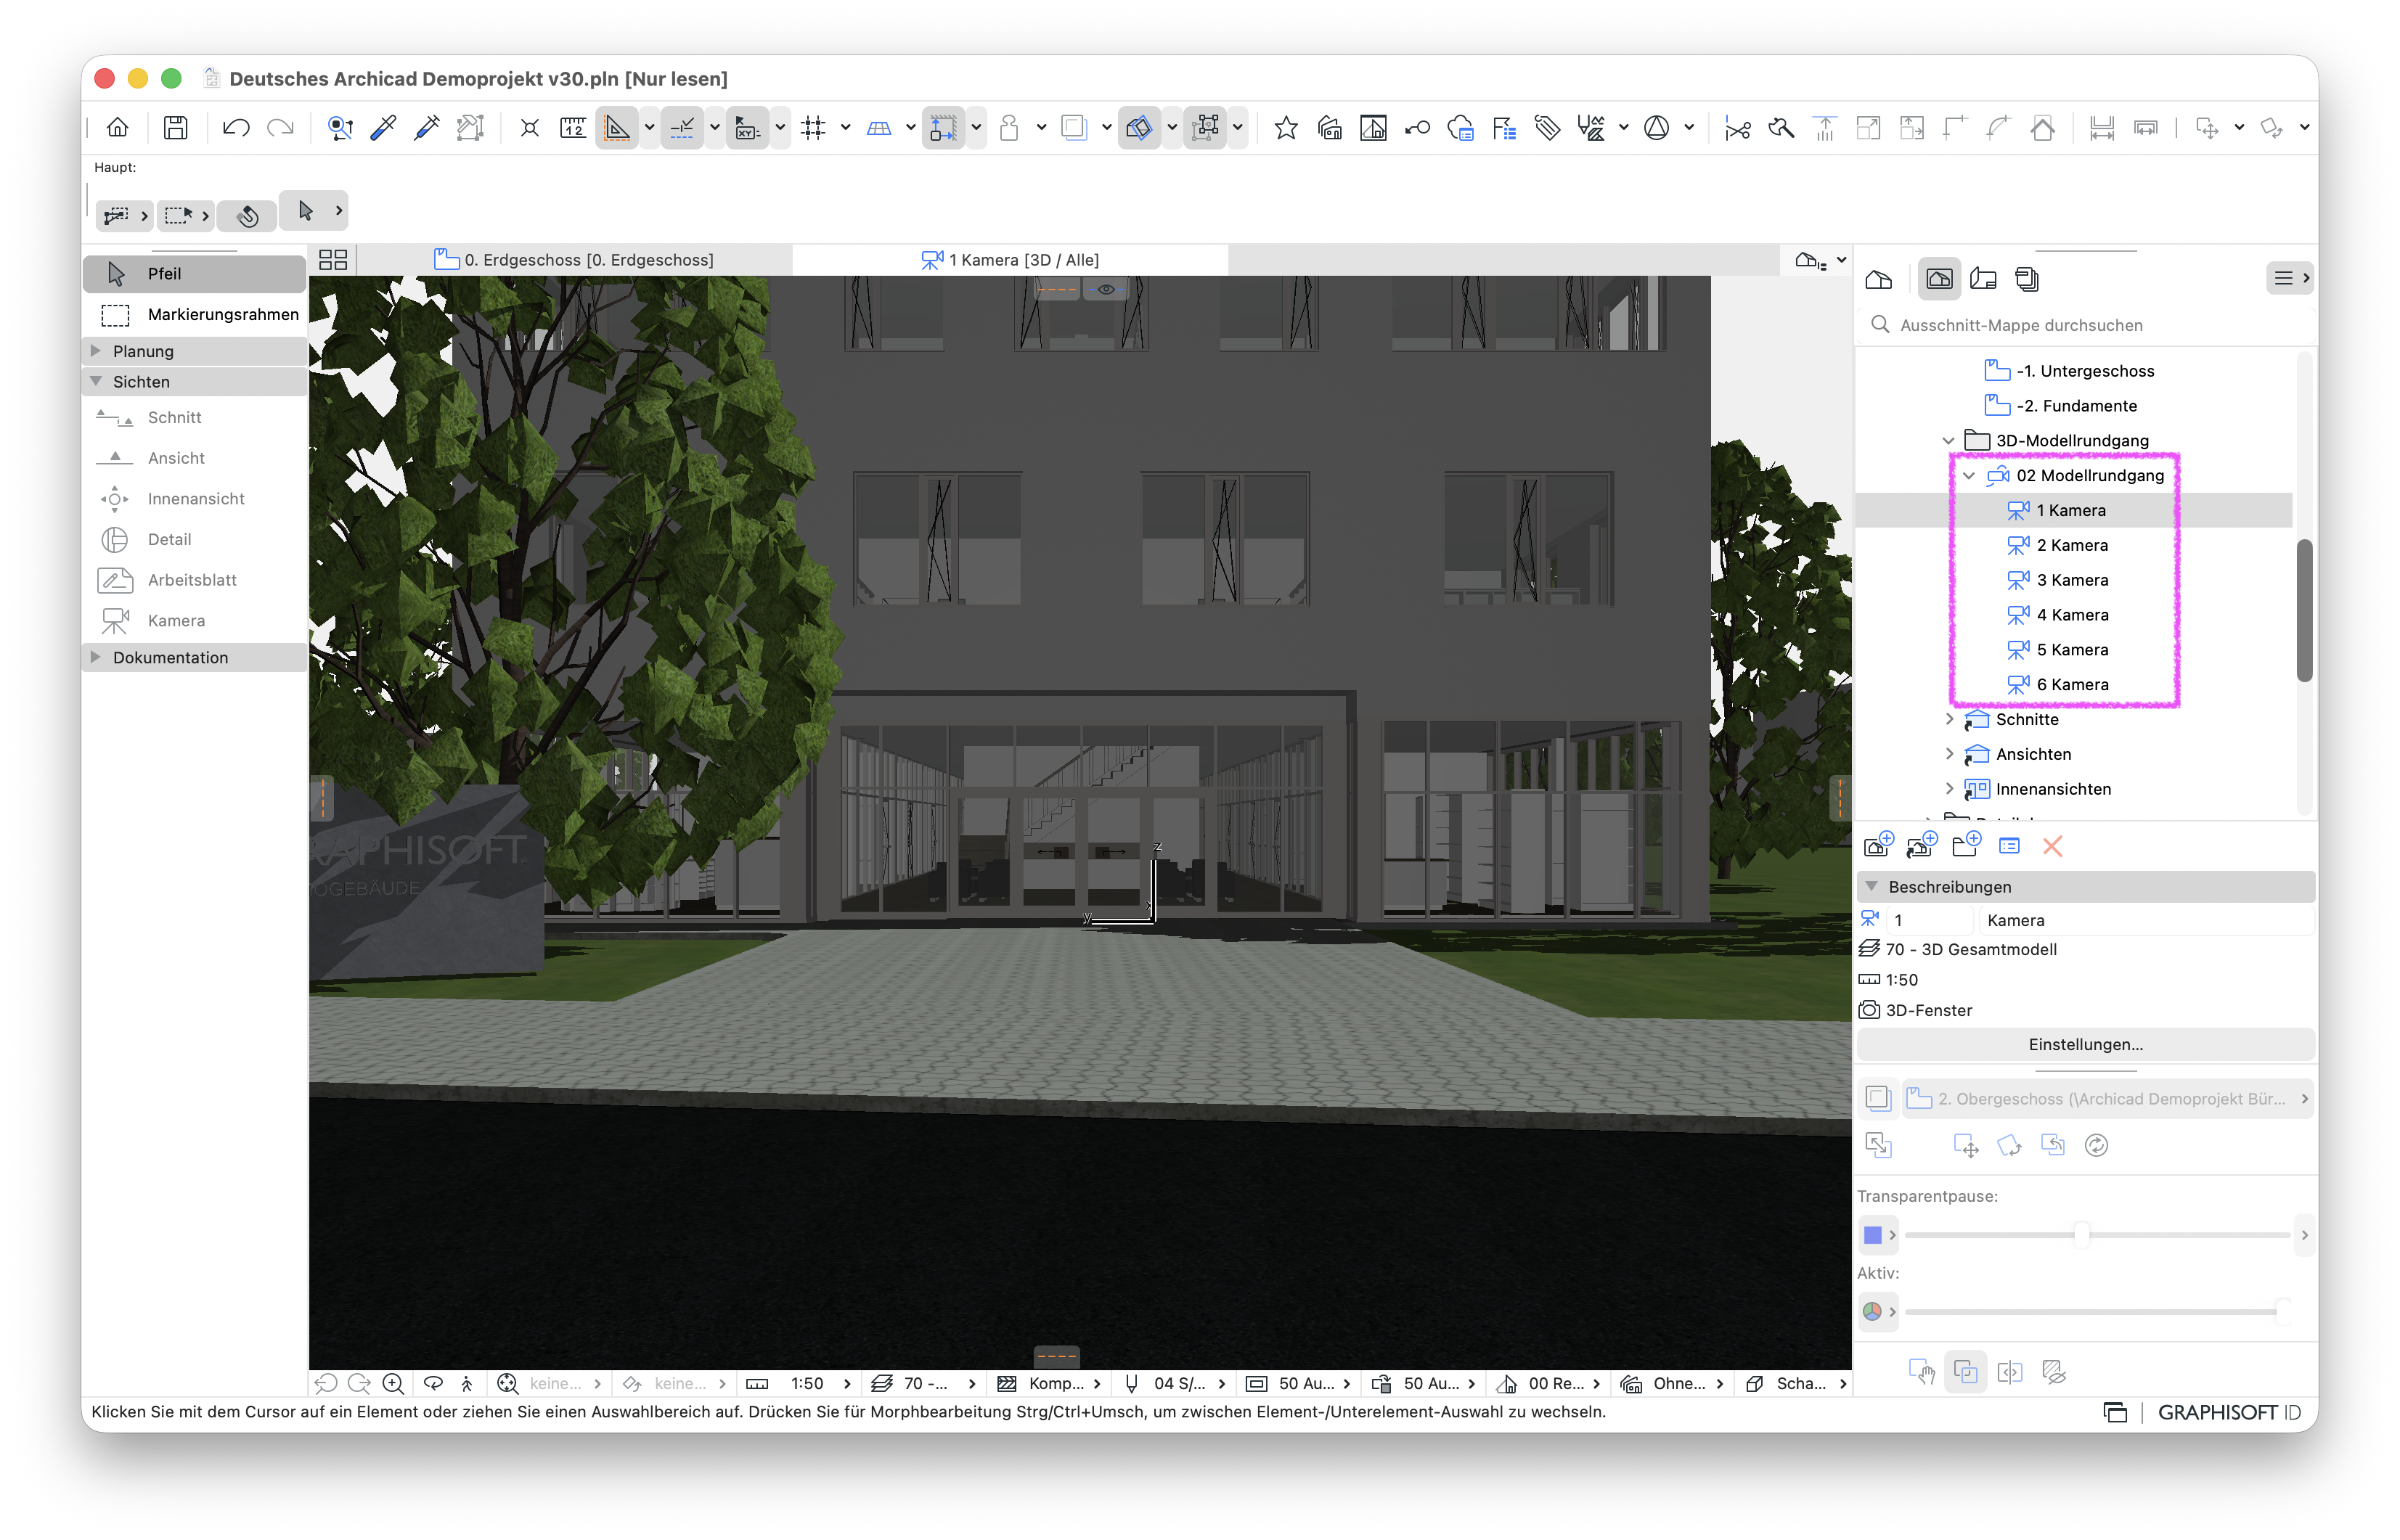The height and width of the screenshot is (1540, 2400).
Task: Click the Favorites star icon
Action: point(1286,128)
